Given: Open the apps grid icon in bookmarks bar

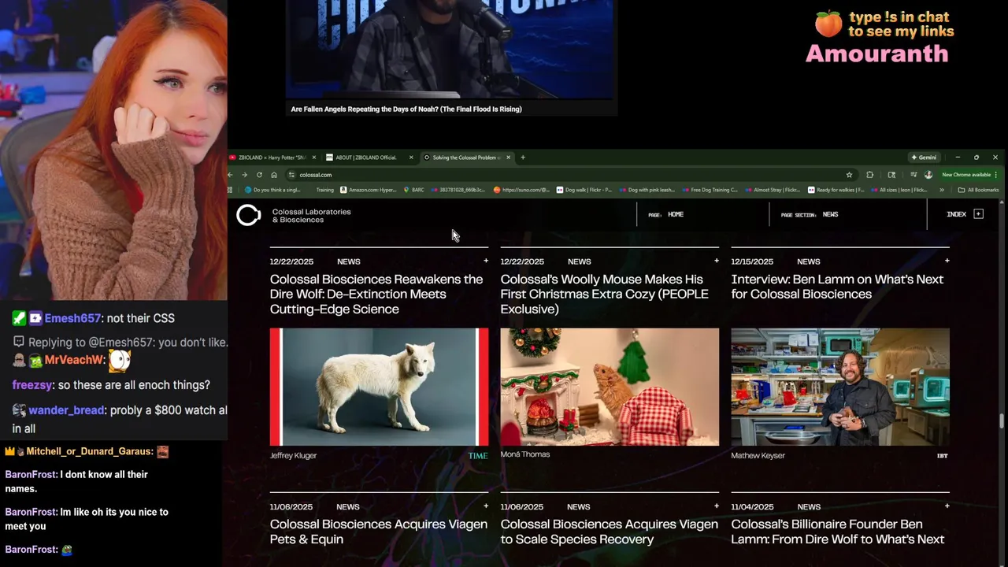Looking at the screenshot, I should pyautogui.click(x=230, y=190).
